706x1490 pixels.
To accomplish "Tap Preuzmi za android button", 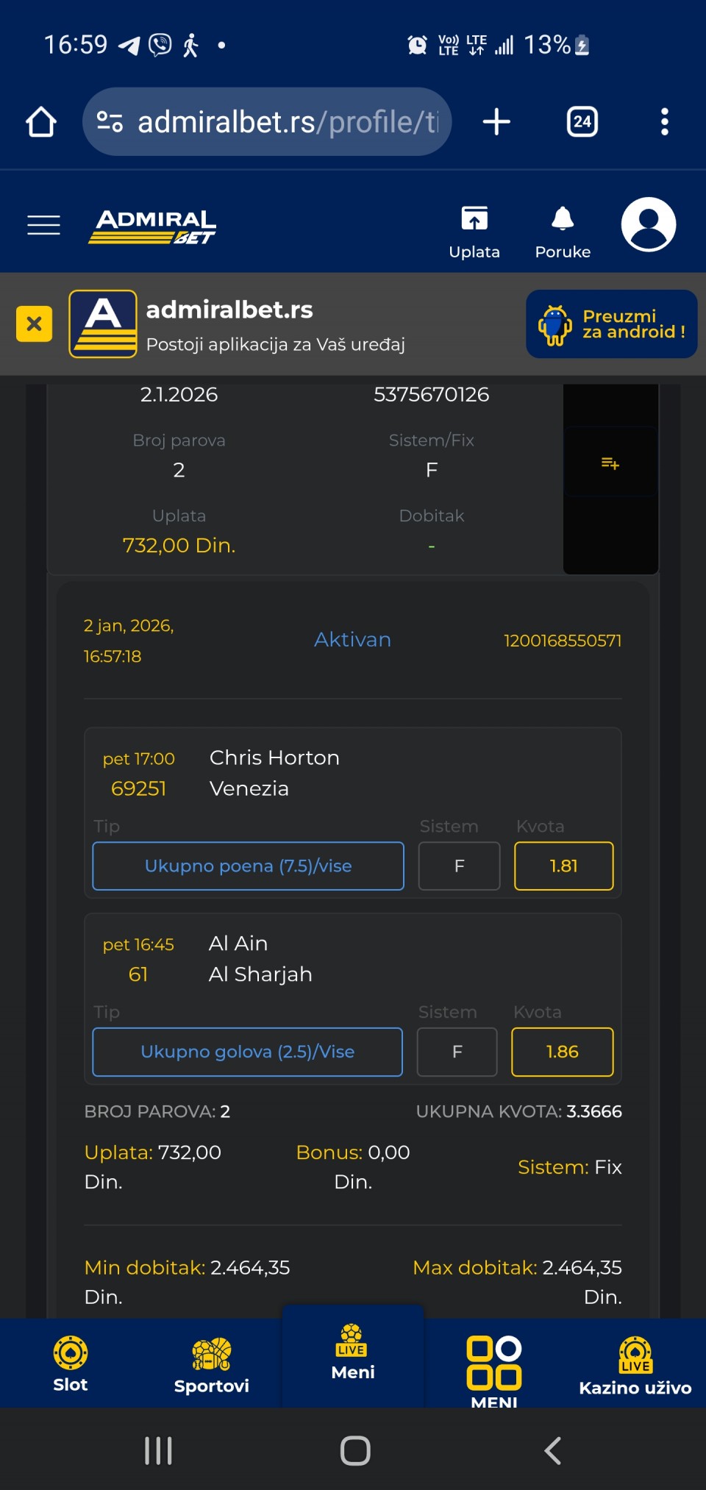I will pyautogui.click(x=611, y=324).
